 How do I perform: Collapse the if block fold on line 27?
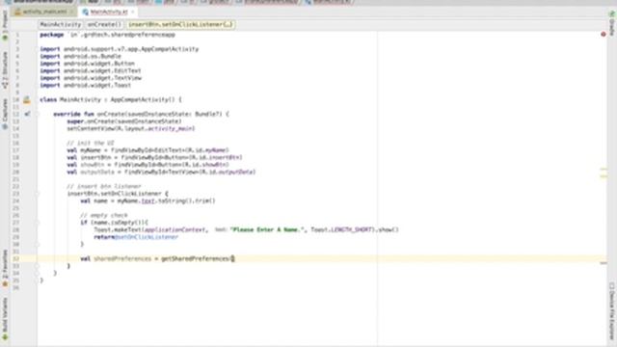tap(37, 223)
